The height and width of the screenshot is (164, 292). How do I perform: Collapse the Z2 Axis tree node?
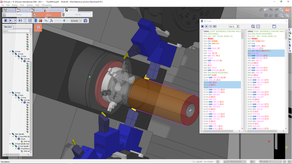tap(10, 52)
